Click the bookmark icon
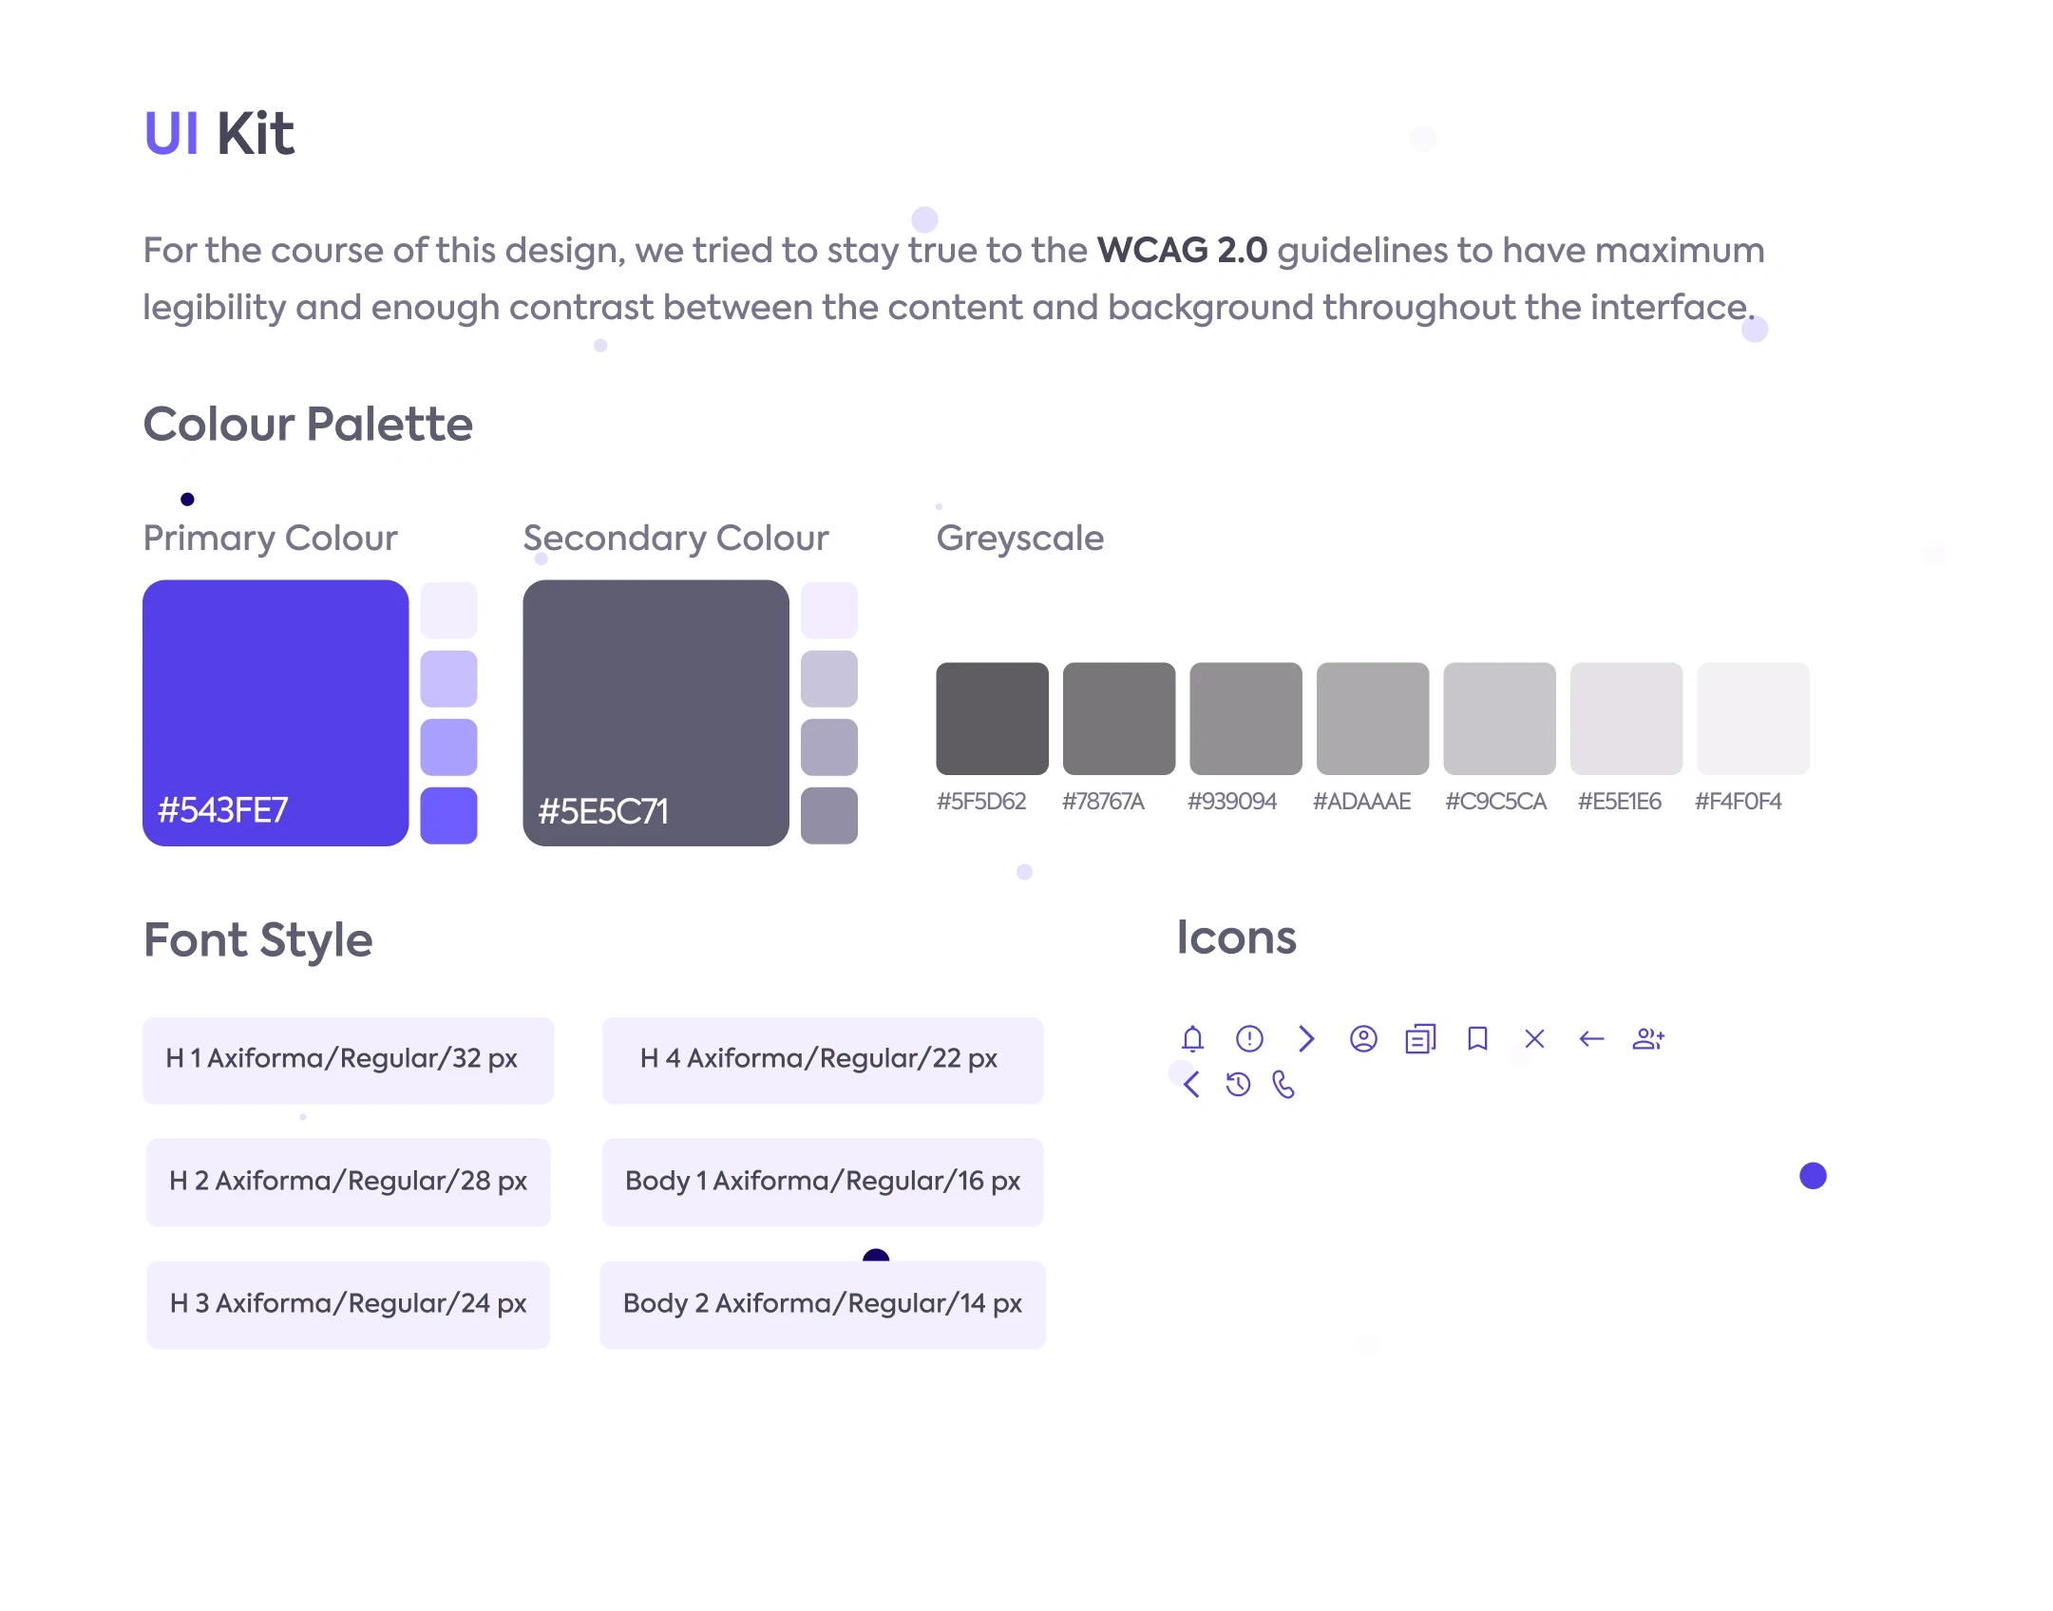Viewport: 2053px width, 1611px height. 1477,1038
